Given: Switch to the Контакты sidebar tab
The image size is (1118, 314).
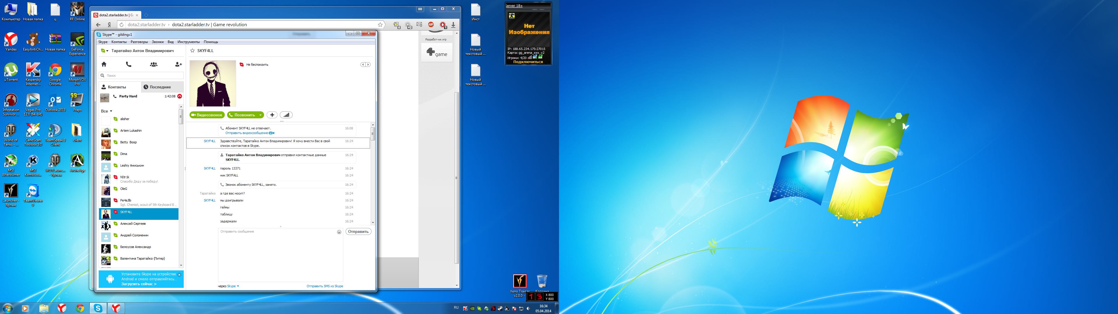Looking at the screenshot, I should click(x=120, y=87).
